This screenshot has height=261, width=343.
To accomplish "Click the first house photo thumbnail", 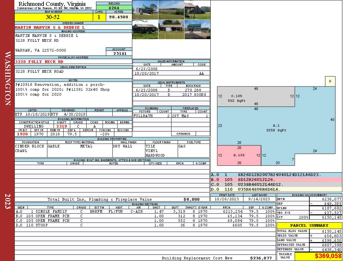I will pos(145,10).
